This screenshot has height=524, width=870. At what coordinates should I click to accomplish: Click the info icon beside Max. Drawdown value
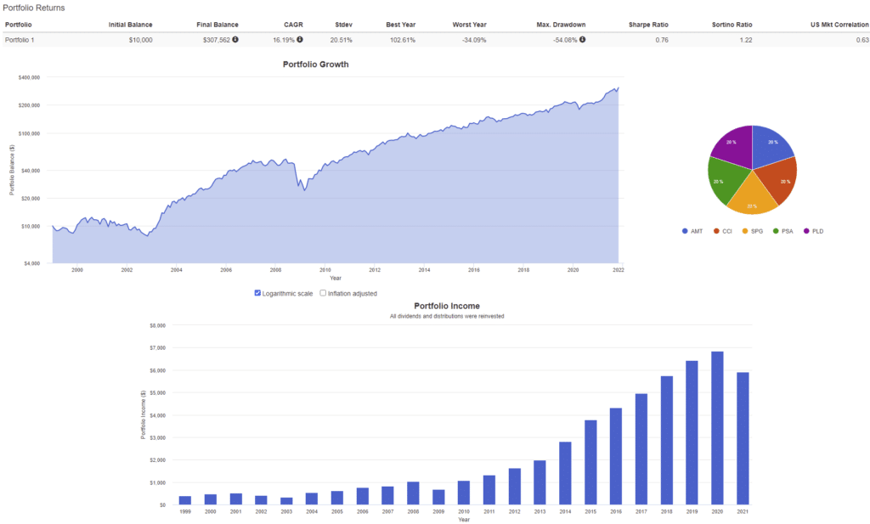click(582, 39)
